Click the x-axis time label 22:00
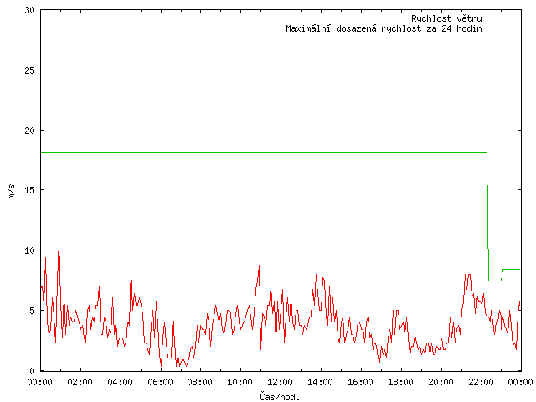Screen dimensions: 536x402 click(481, 382)
